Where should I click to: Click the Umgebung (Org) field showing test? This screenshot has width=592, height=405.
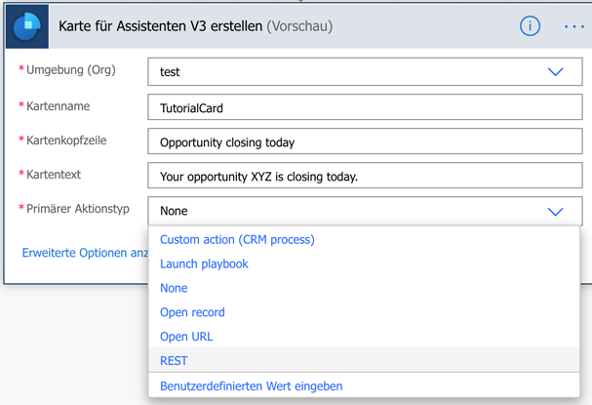tap(365, 72)
